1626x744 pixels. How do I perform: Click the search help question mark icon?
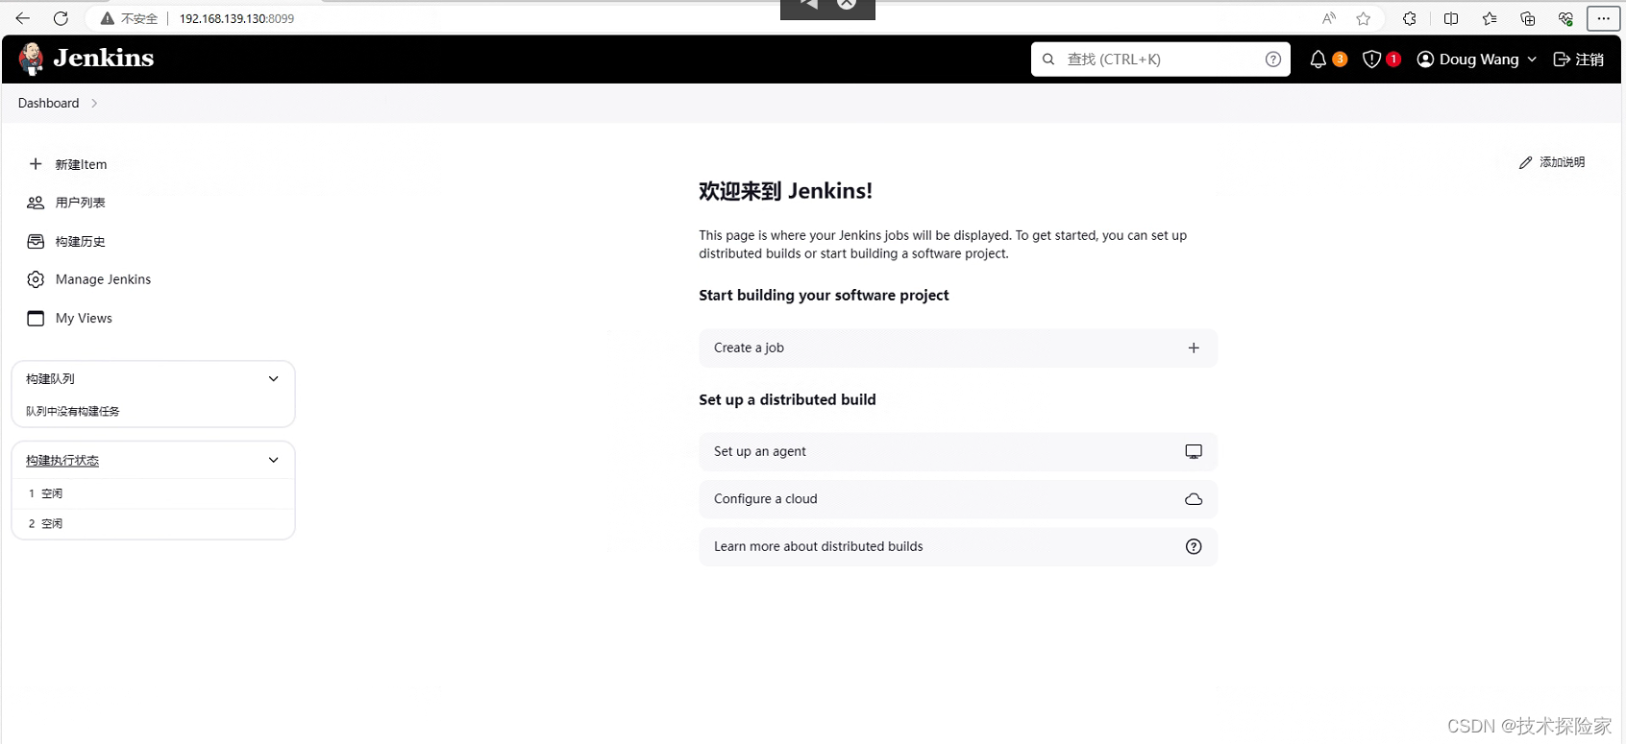pyautogui.click(x=1273, y=60)
